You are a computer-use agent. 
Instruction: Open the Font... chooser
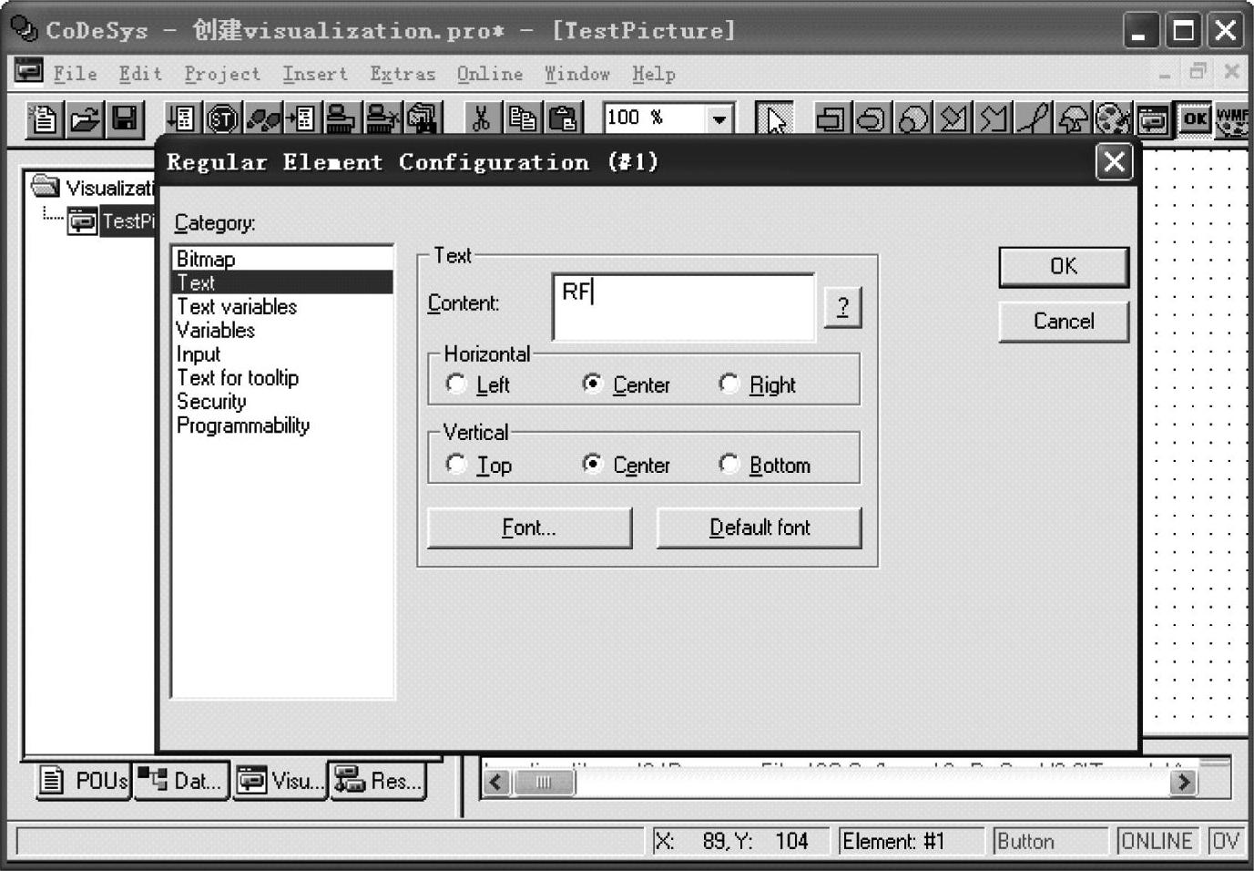pos(529,528)
